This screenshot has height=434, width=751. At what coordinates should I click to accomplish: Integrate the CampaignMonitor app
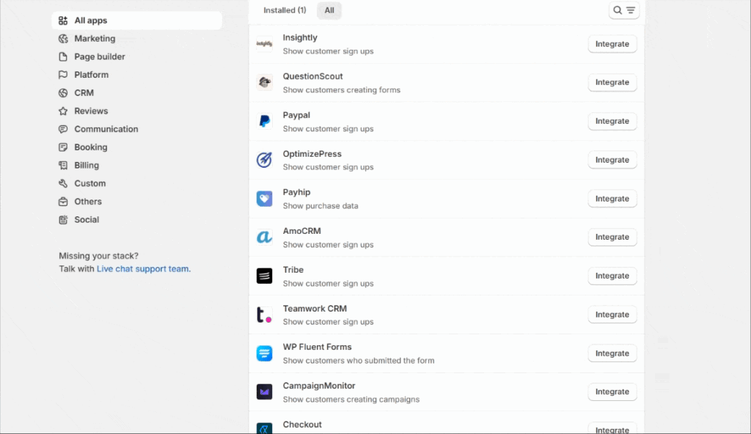pyautogui.click(x=612, y=391)
